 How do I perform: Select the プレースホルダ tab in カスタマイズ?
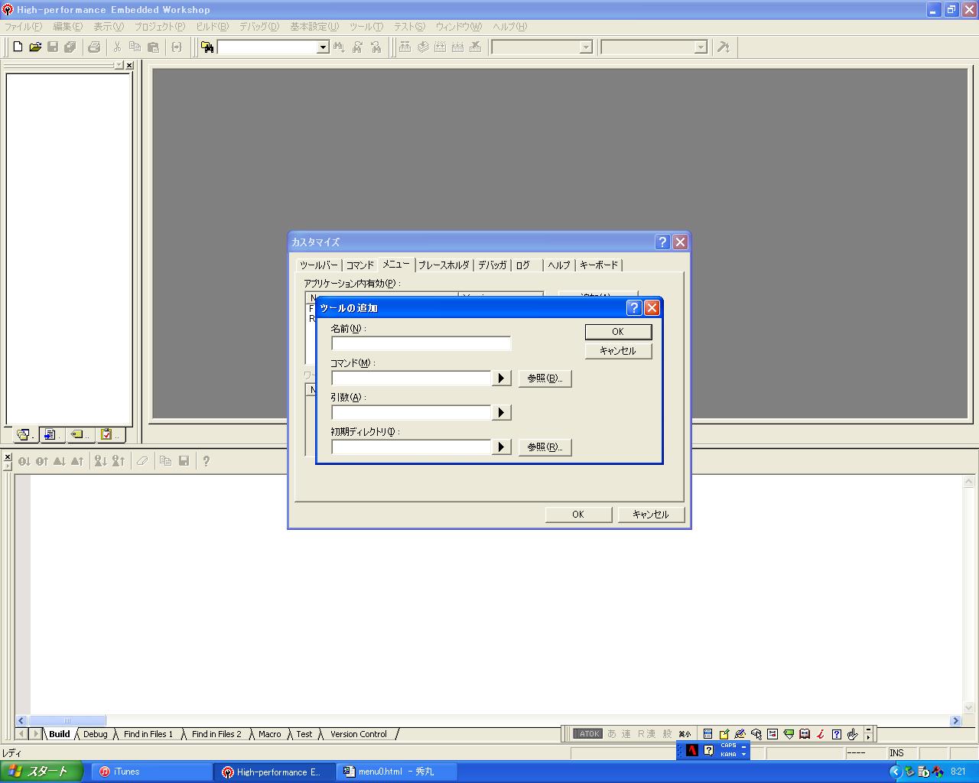coord(444,265)
